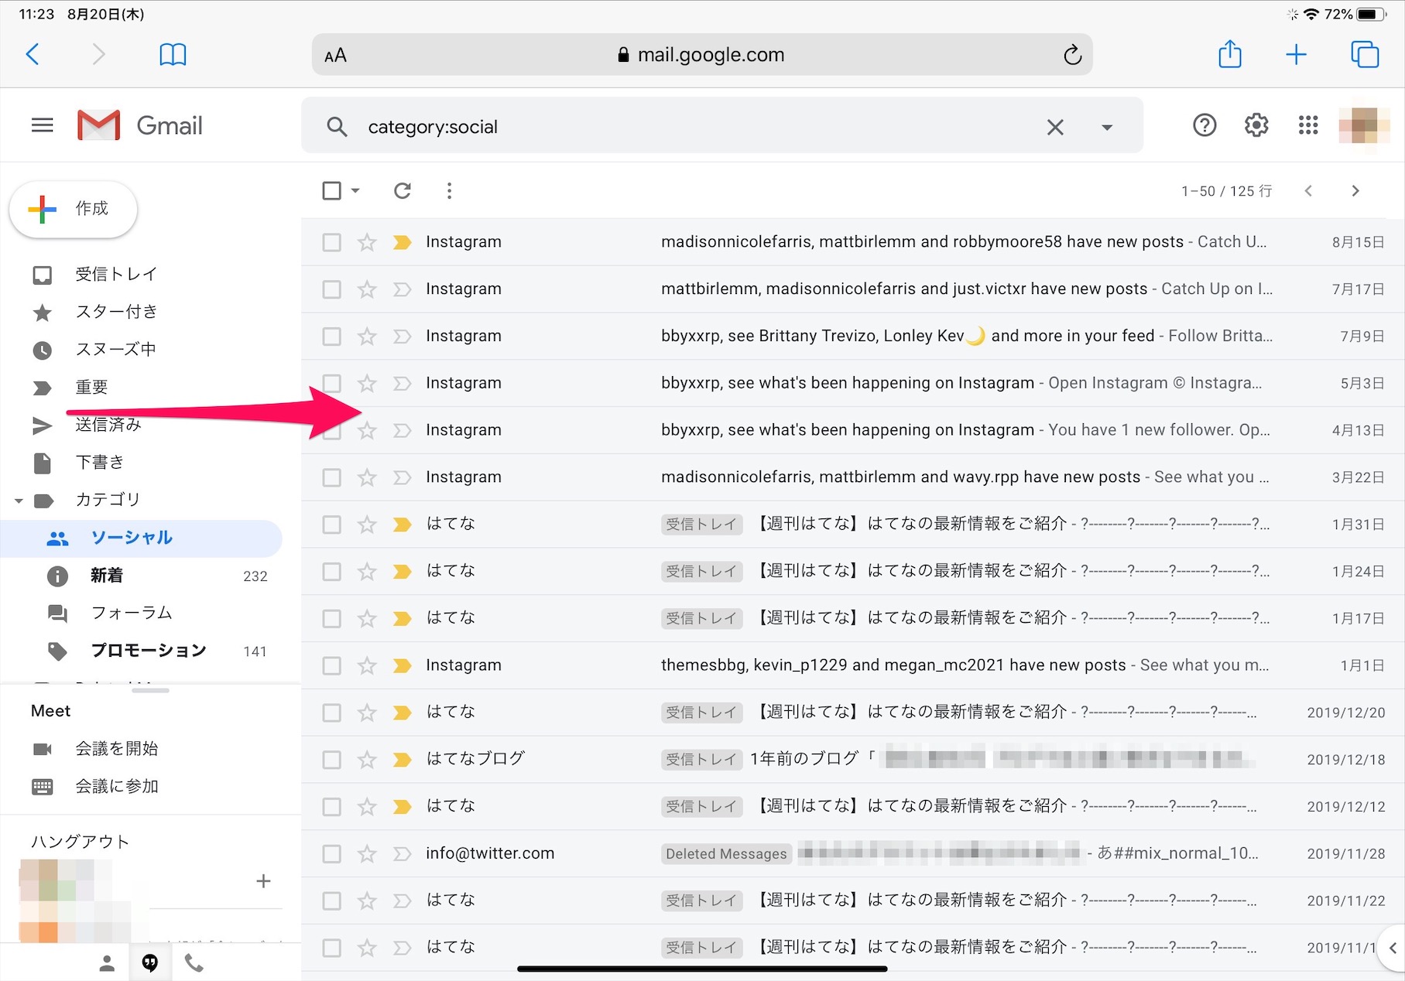Open Google apps grid
Image resolution: width=1405 pixels, height=981 pixels.
pyautogui.click(x=1308, y=125)
